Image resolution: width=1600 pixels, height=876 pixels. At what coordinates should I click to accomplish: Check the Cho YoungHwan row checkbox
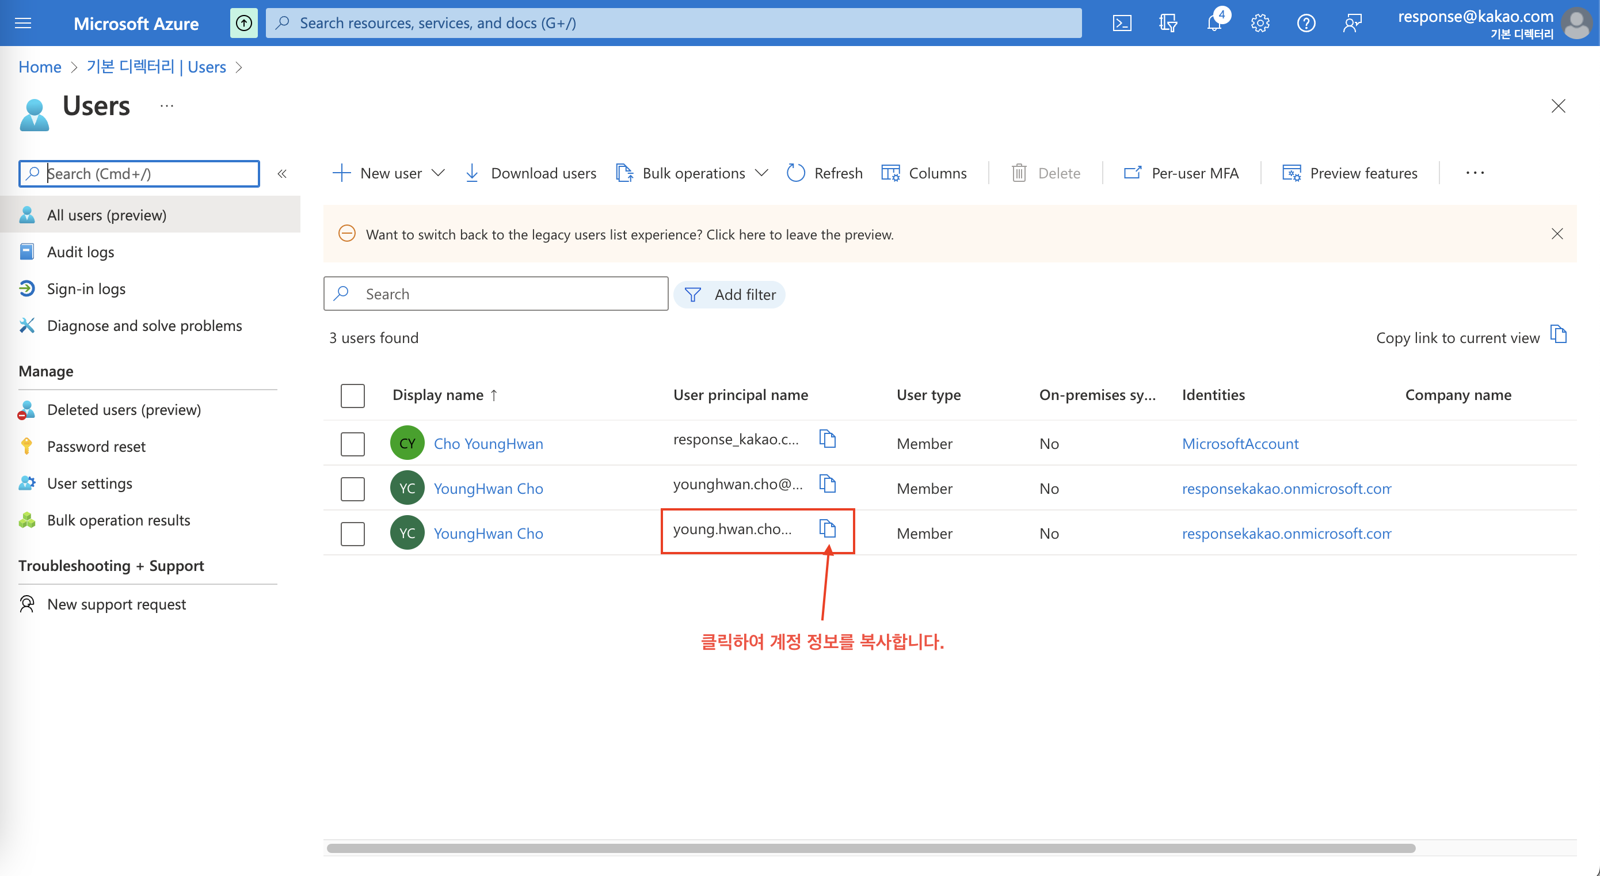coord(352,444)
